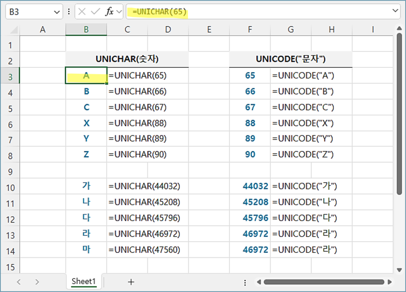The height and width of the screenshot is (292, 406).
Task: Click the vertical scrollbar down arrow
Action: (399, 270)
